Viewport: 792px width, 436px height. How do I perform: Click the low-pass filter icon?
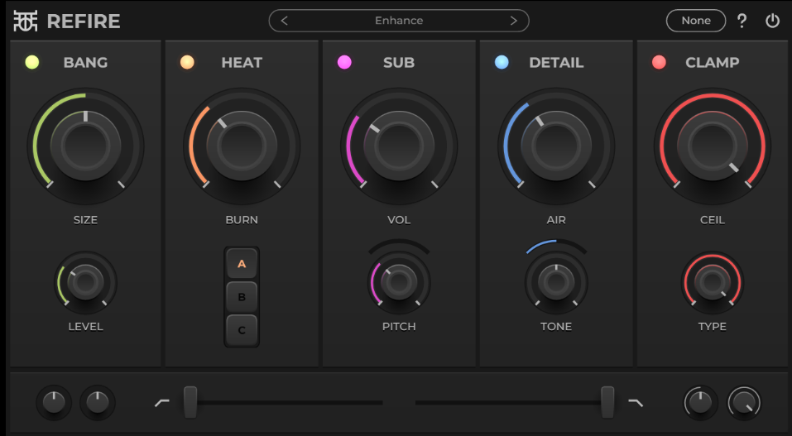click(636, 403)
